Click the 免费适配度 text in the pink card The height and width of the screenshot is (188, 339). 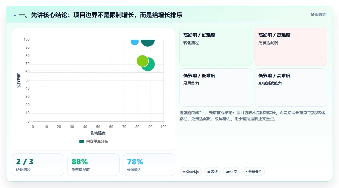click(268, 43)
